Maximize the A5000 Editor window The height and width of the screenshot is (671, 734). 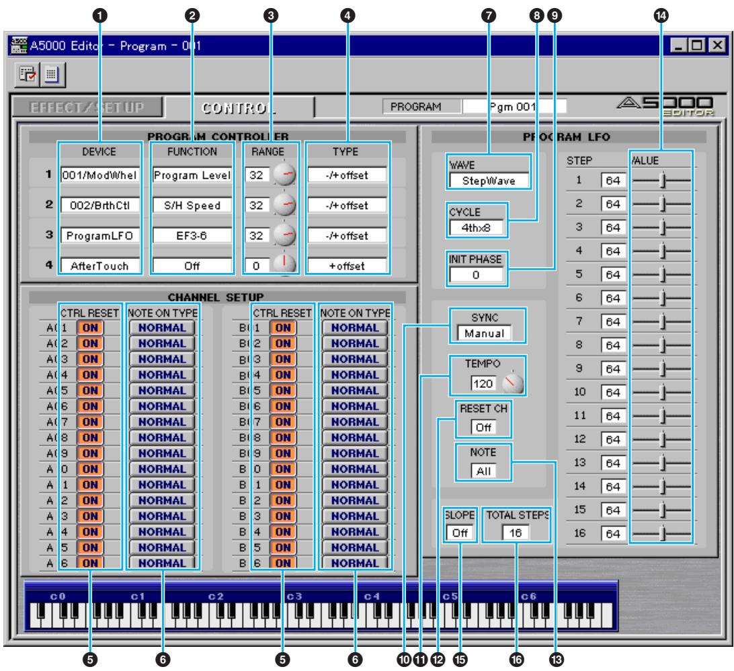[697, 45]
